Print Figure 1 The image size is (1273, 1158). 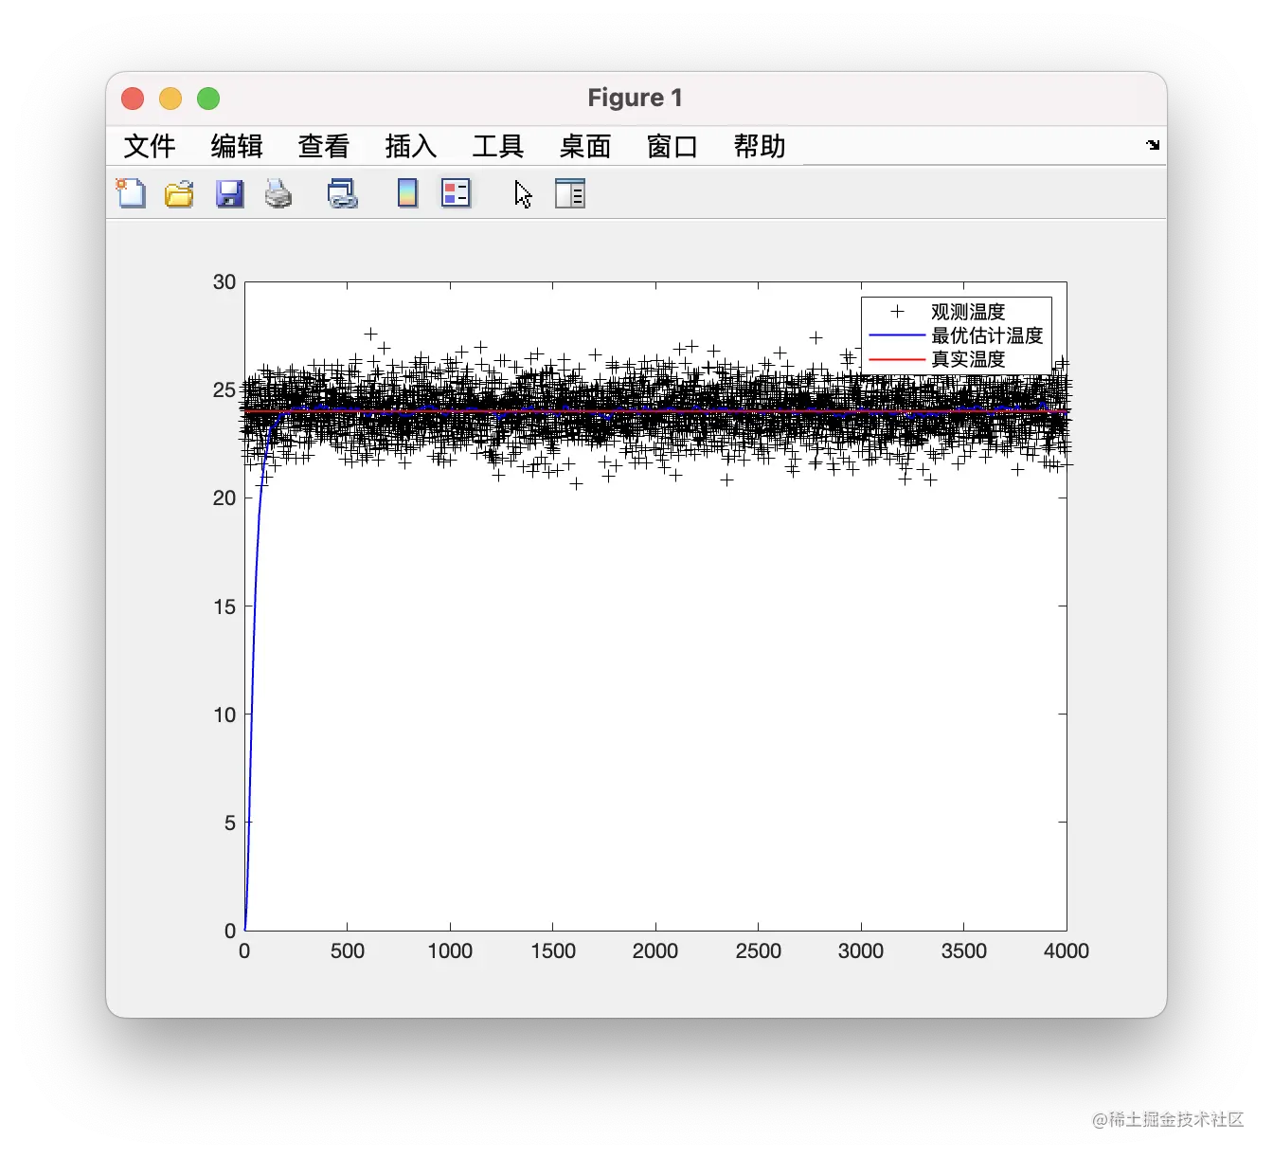coord(278,193)
